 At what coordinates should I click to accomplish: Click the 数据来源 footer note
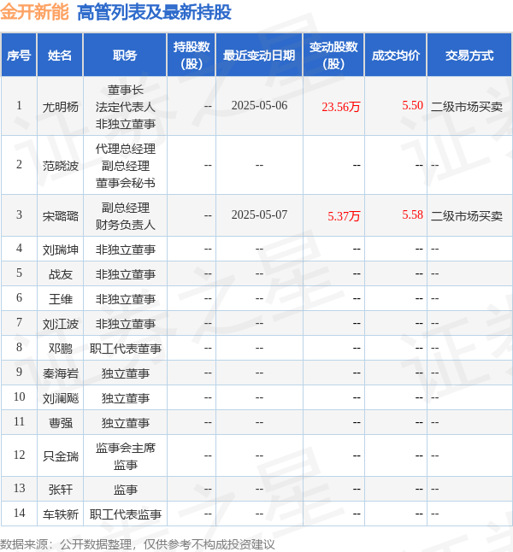click(137, 544)
